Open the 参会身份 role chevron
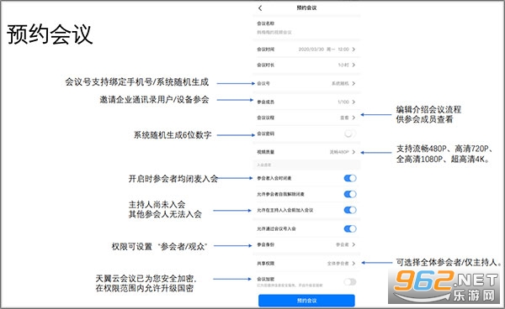 pos(353,244)
